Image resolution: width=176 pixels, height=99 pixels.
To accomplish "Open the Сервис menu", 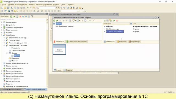I will pyautogui.click(x=56, y=5).
